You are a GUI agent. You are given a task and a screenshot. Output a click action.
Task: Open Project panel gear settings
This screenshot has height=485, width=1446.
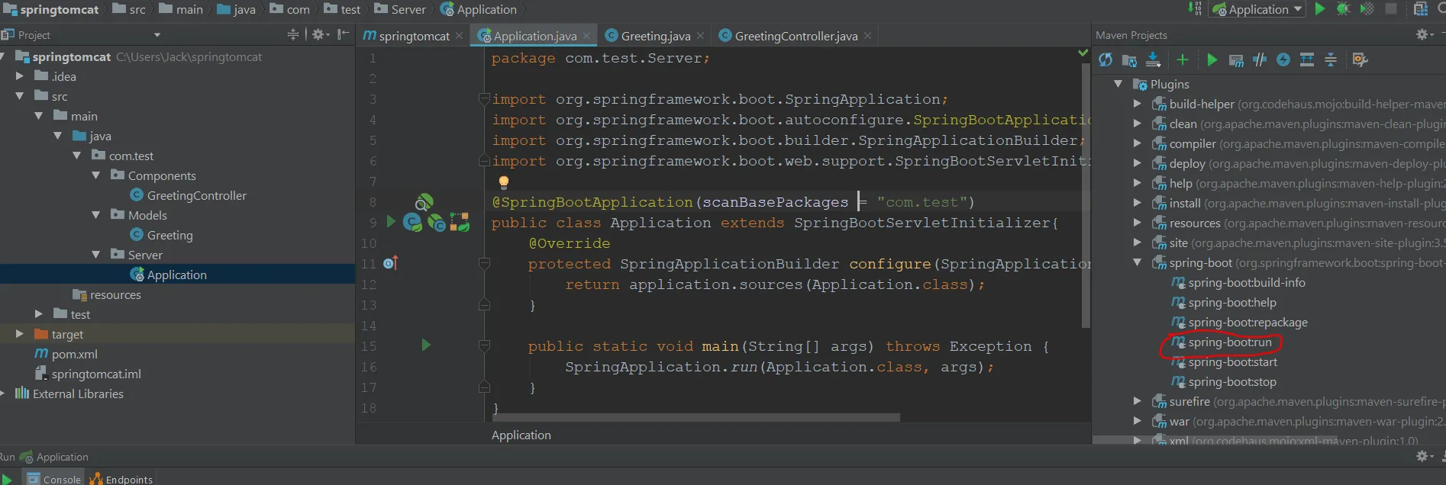(x=321, y=34)
